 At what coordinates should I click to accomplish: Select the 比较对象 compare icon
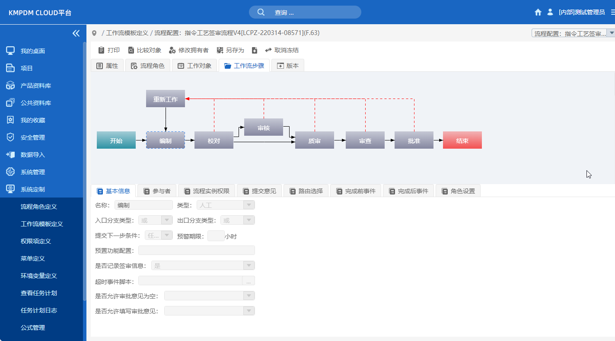(x=131, y=50)
